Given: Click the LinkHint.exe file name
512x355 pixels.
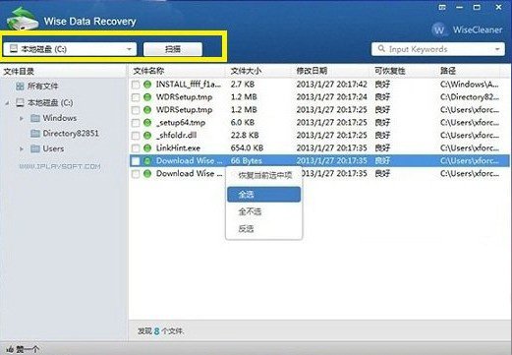Looking at the screenshot, I should (x=178, y=148).
